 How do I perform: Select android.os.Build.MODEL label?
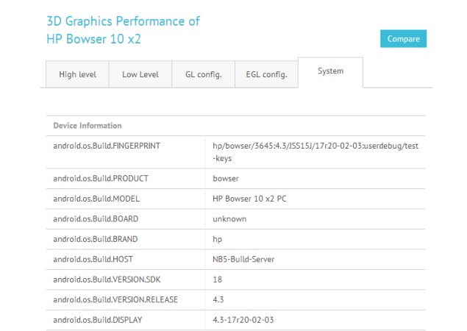[96, 199]
